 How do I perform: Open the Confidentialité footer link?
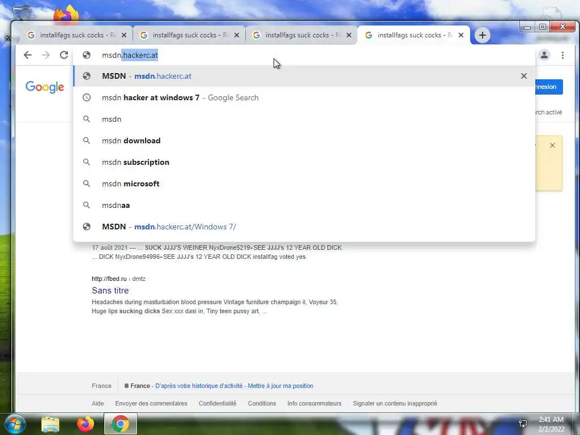(x=217, y=403)
